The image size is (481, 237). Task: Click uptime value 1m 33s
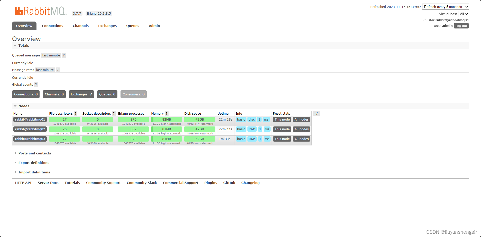pos(225,139)
